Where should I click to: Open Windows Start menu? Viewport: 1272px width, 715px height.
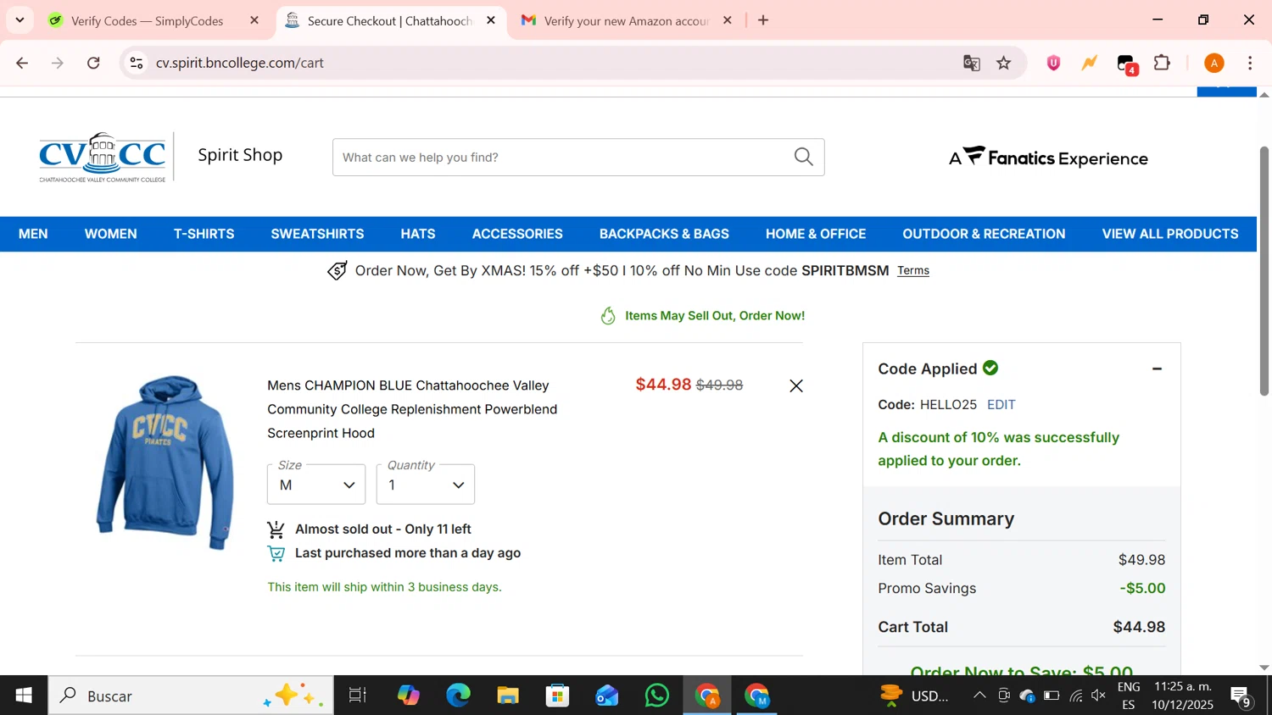coord(24,696)
